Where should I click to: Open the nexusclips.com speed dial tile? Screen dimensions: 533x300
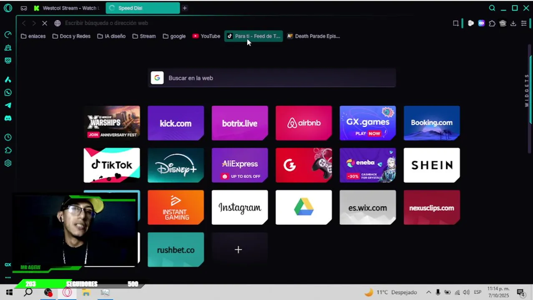pos(432,207)
